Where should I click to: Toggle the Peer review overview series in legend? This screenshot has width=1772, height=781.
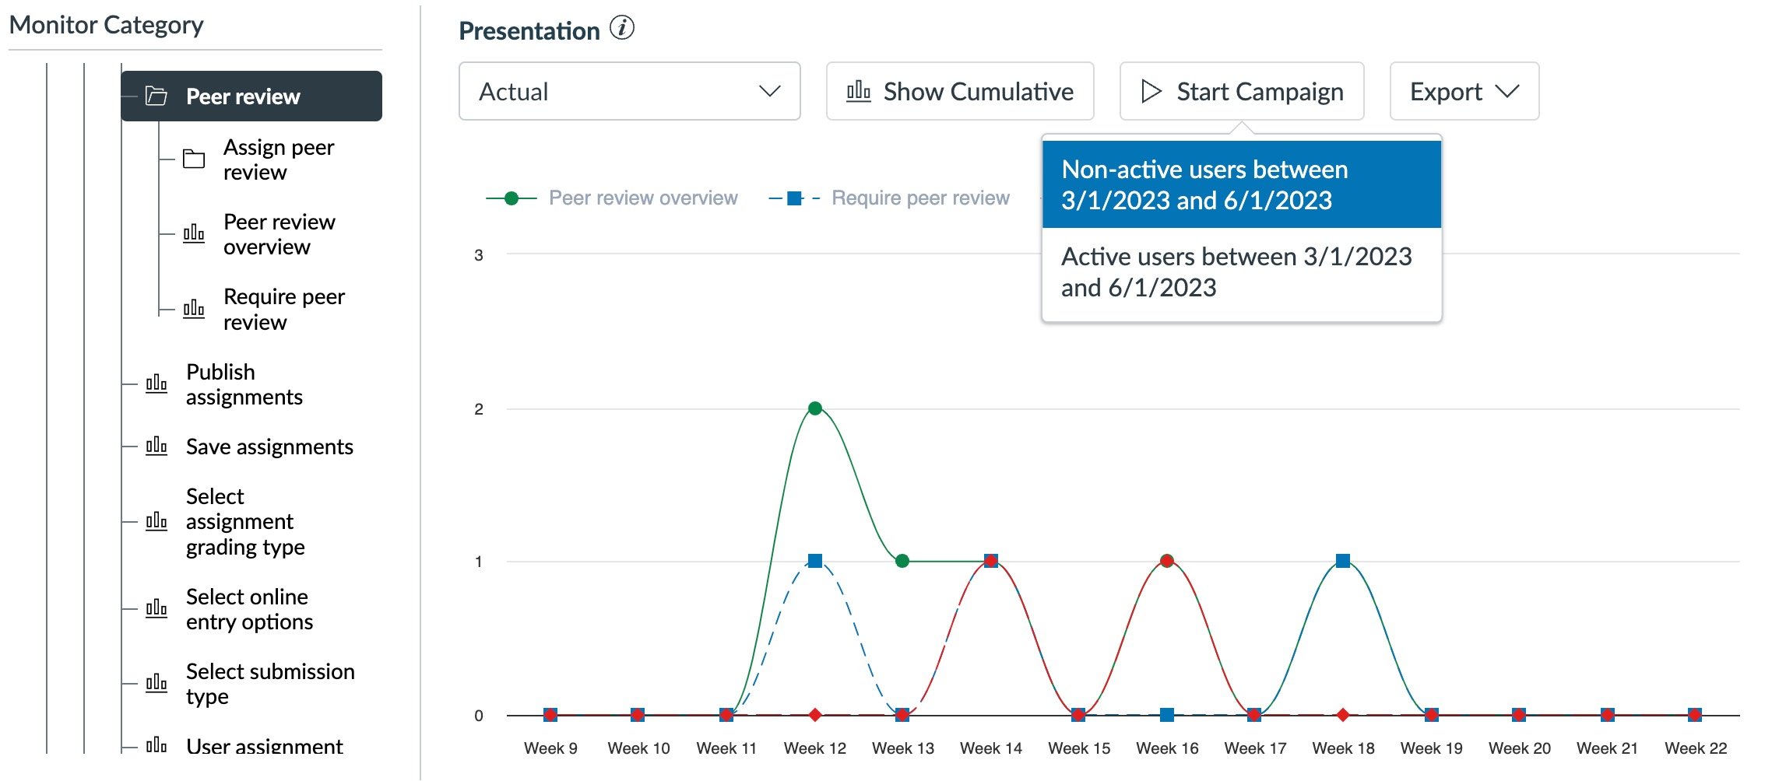[x=643, y=198]
